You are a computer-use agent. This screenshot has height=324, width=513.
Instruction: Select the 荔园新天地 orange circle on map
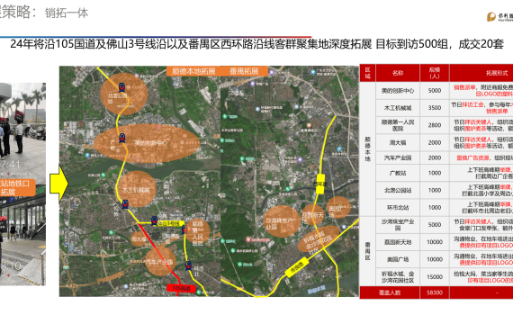pos(313,215)
